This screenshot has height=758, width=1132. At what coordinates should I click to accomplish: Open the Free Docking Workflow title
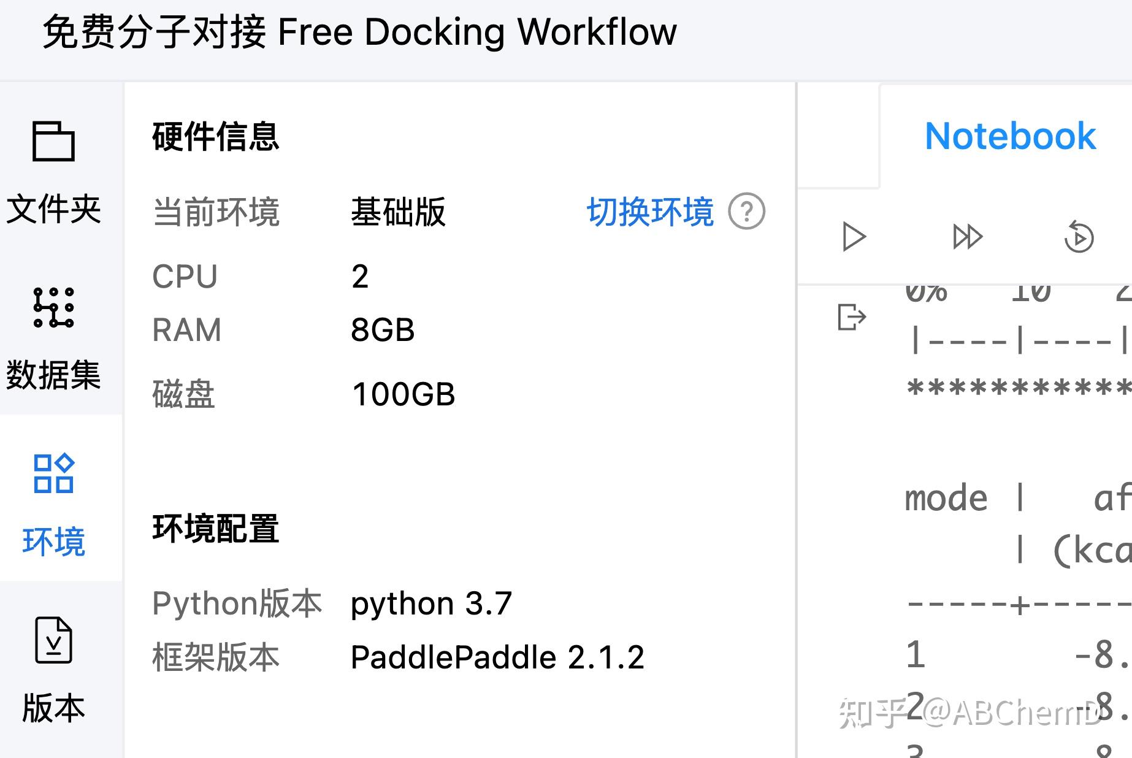point(359,33)
